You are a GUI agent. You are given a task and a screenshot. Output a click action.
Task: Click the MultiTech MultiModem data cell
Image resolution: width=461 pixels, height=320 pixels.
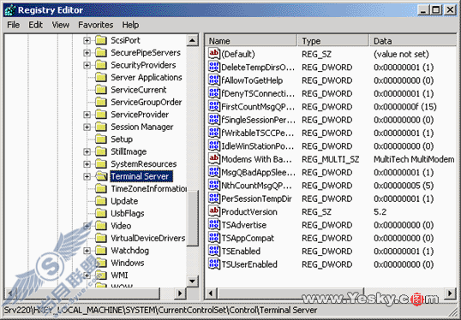414,159
